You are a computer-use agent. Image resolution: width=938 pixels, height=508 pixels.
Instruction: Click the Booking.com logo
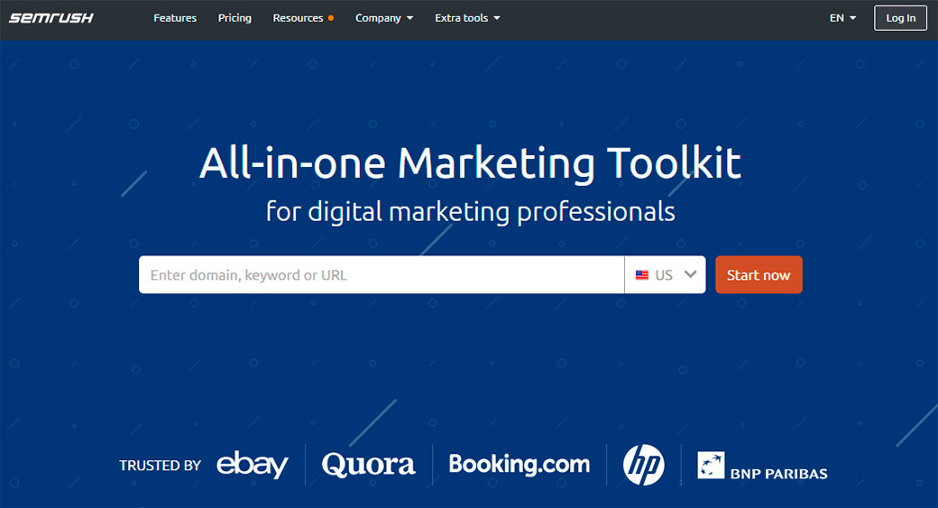[520, 465]
